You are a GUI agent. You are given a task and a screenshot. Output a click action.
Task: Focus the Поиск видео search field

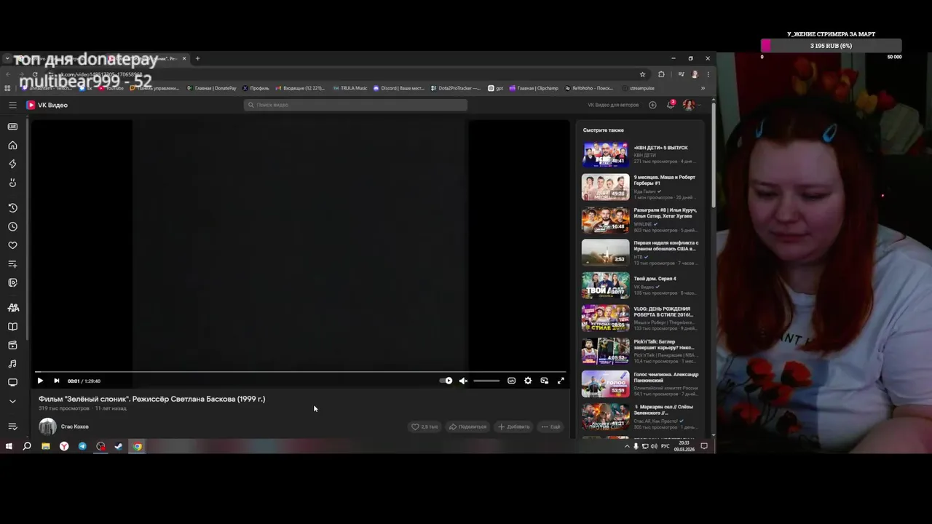click(355, 105)
